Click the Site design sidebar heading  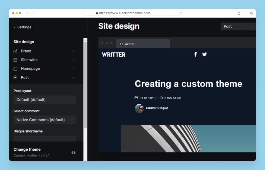(24, 42)
